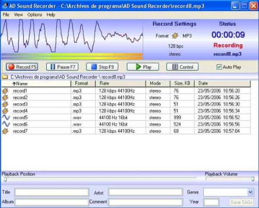This screenshot has width=259, height=208.
Task: Sort the list by Rate column header
Action: [x=120, y=84]
